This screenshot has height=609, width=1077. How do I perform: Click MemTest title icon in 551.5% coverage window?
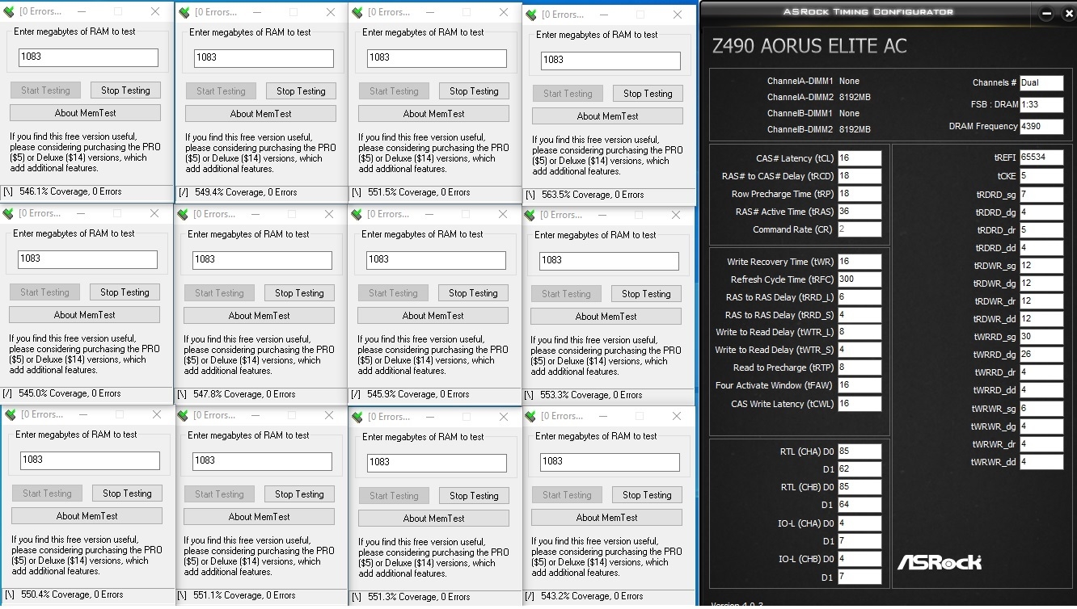tap(357, 13)
